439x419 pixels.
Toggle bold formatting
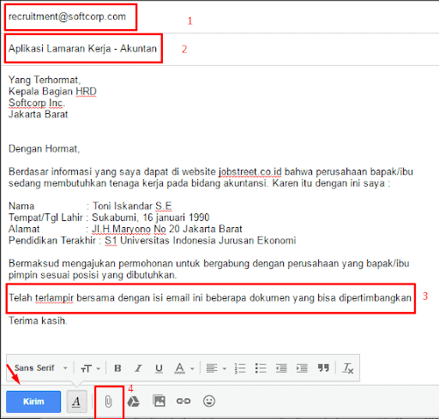pos(117,368)
